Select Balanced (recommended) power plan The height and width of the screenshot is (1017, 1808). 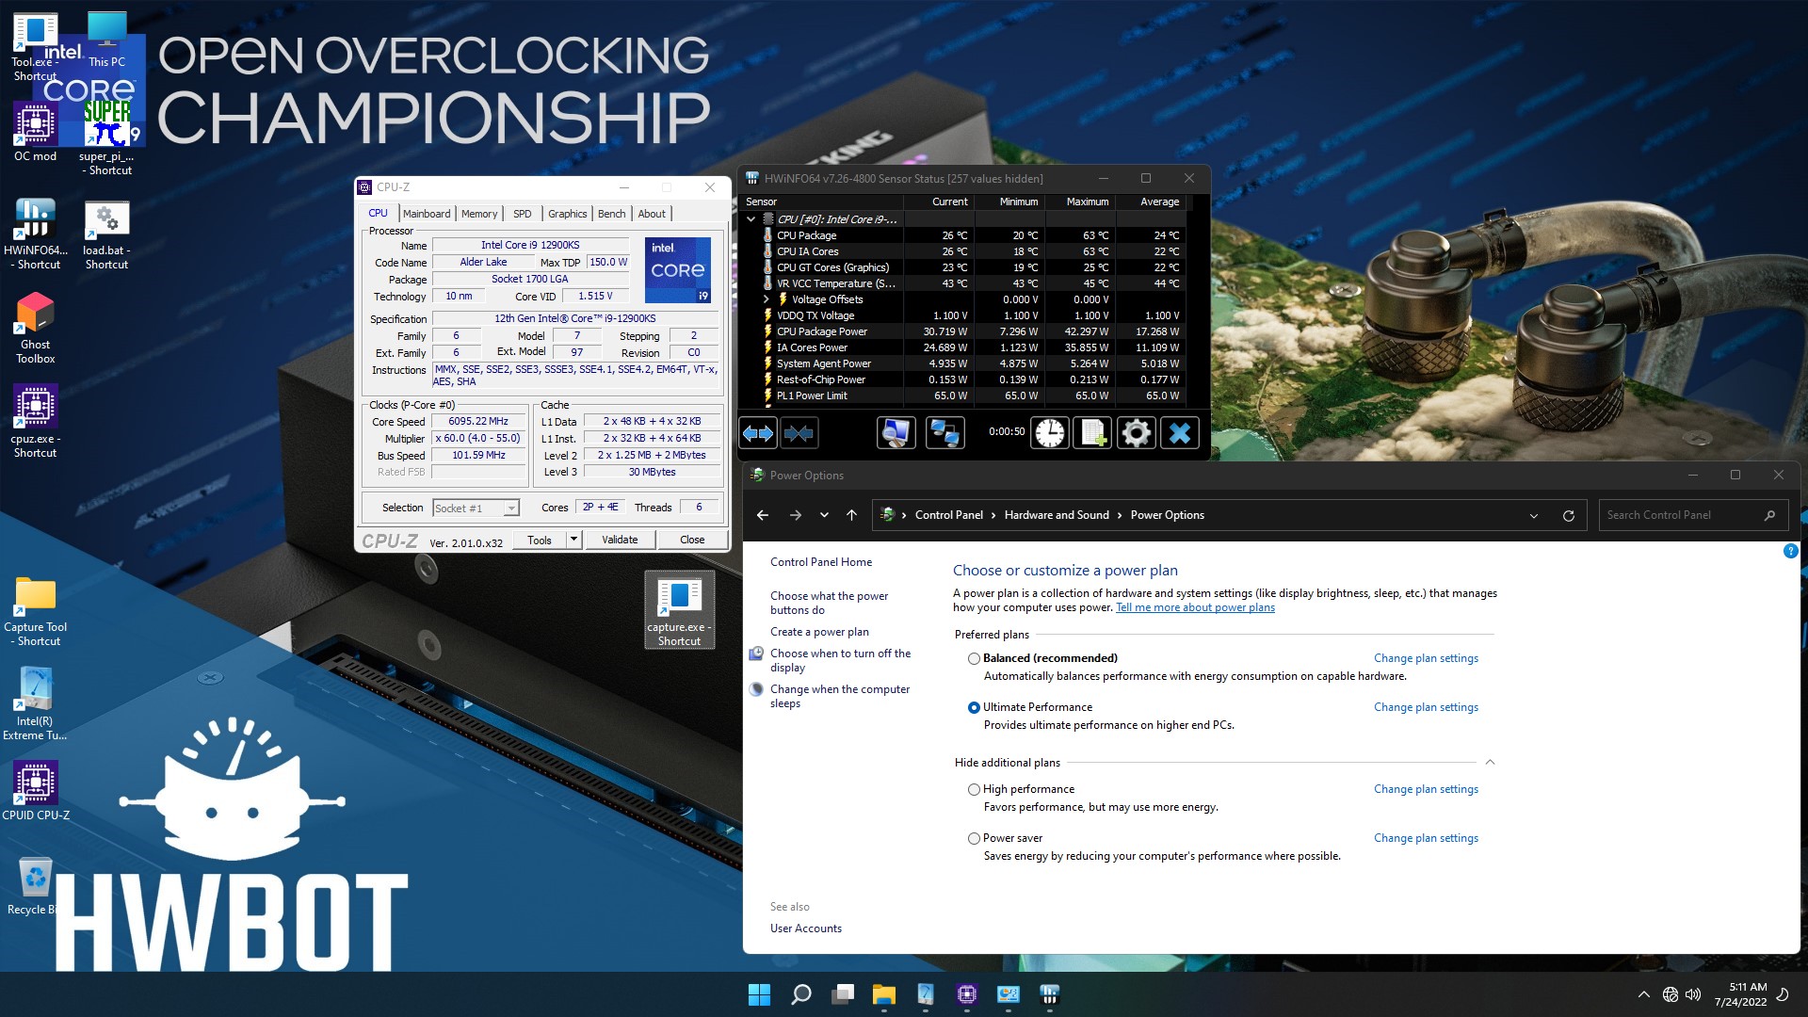(x=974, y=658)
